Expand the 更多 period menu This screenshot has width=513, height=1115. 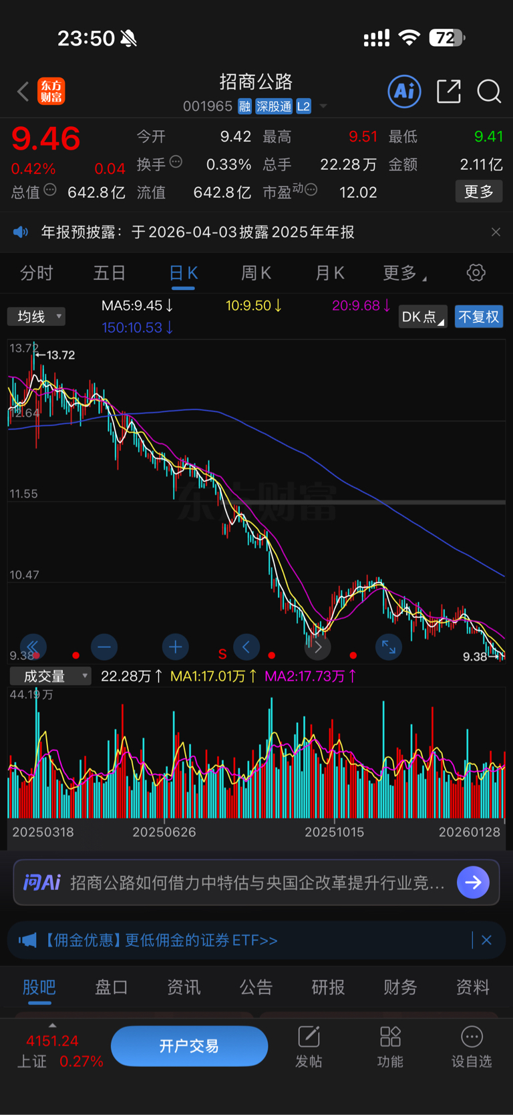(404, 273)
